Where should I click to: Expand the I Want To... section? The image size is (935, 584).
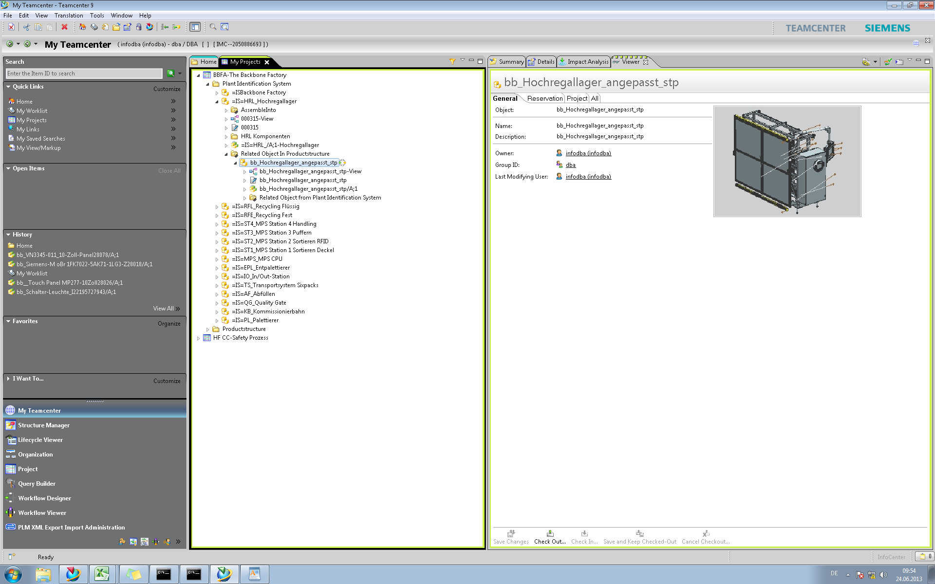point(8,379)
